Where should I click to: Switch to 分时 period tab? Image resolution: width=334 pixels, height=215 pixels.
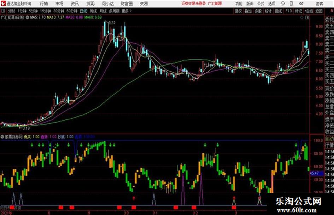12,11
